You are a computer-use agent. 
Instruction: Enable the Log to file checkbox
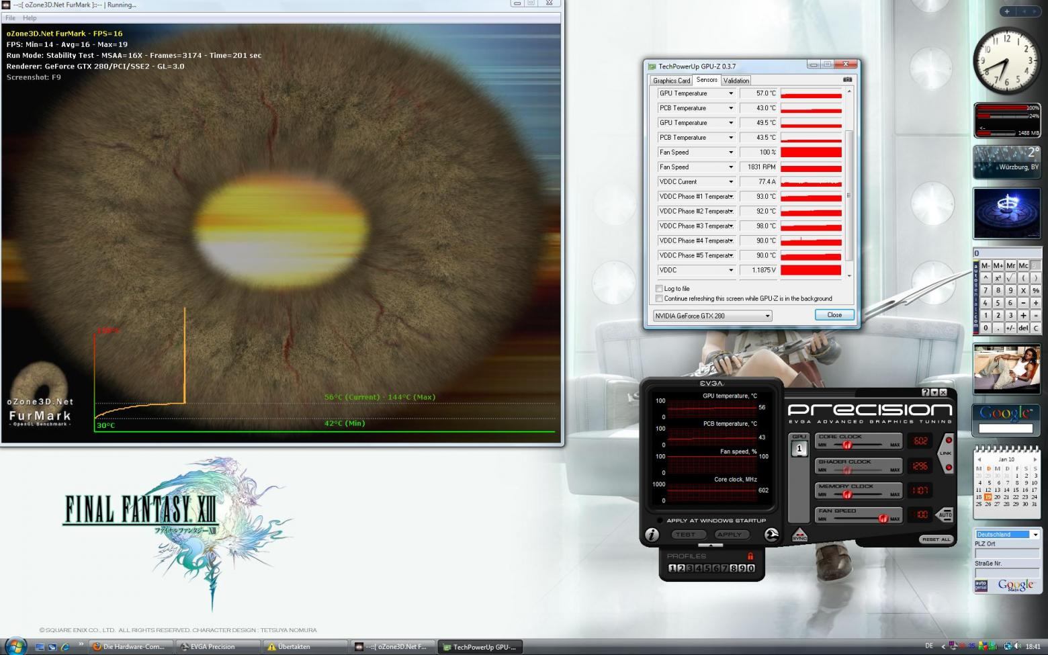coord(659,289)
